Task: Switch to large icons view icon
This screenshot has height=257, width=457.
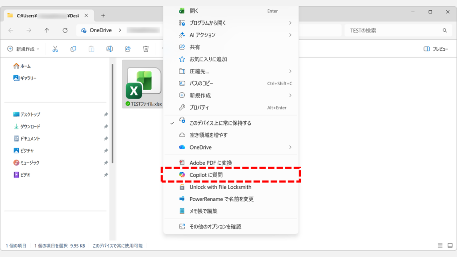Action: (x=450, y=246)
